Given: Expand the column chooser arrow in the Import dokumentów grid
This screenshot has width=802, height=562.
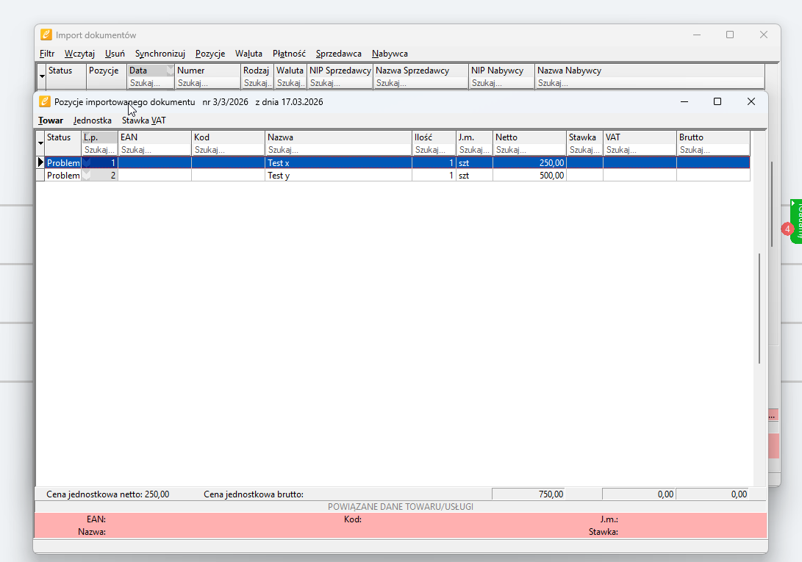Looking at the screenshot, I should (x=42, y=76).
